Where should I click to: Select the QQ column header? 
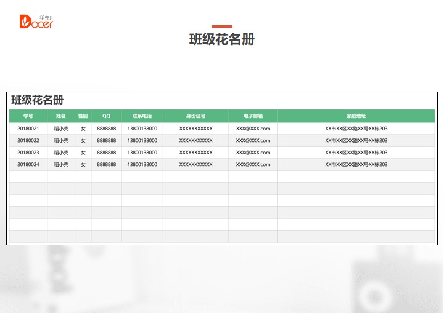[106, 116]
